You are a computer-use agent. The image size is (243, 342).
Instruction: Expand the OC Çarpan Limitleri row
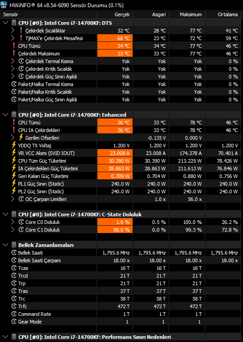tap(13, 199)
